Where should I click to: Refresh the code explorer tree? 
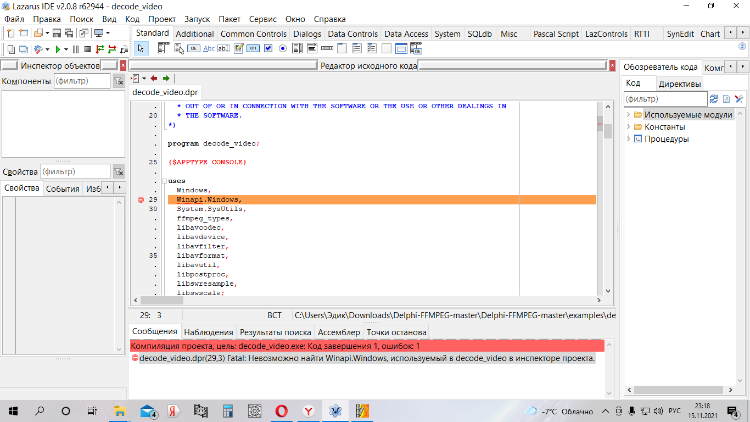click(x=714, y=99)
